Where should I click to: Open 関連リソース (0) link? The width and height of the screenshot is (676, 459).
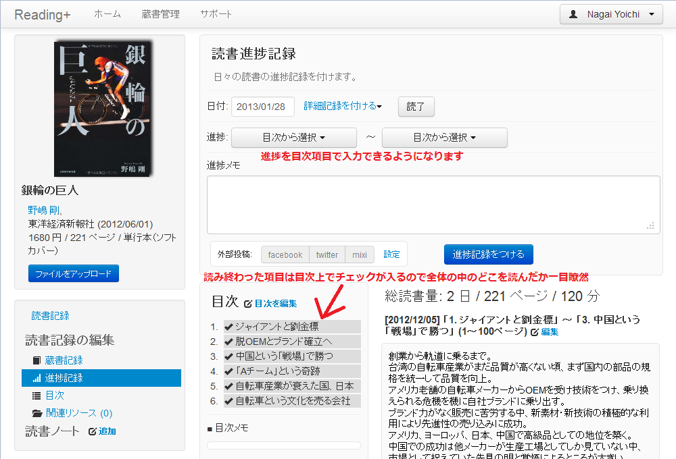tap(79, 413)
